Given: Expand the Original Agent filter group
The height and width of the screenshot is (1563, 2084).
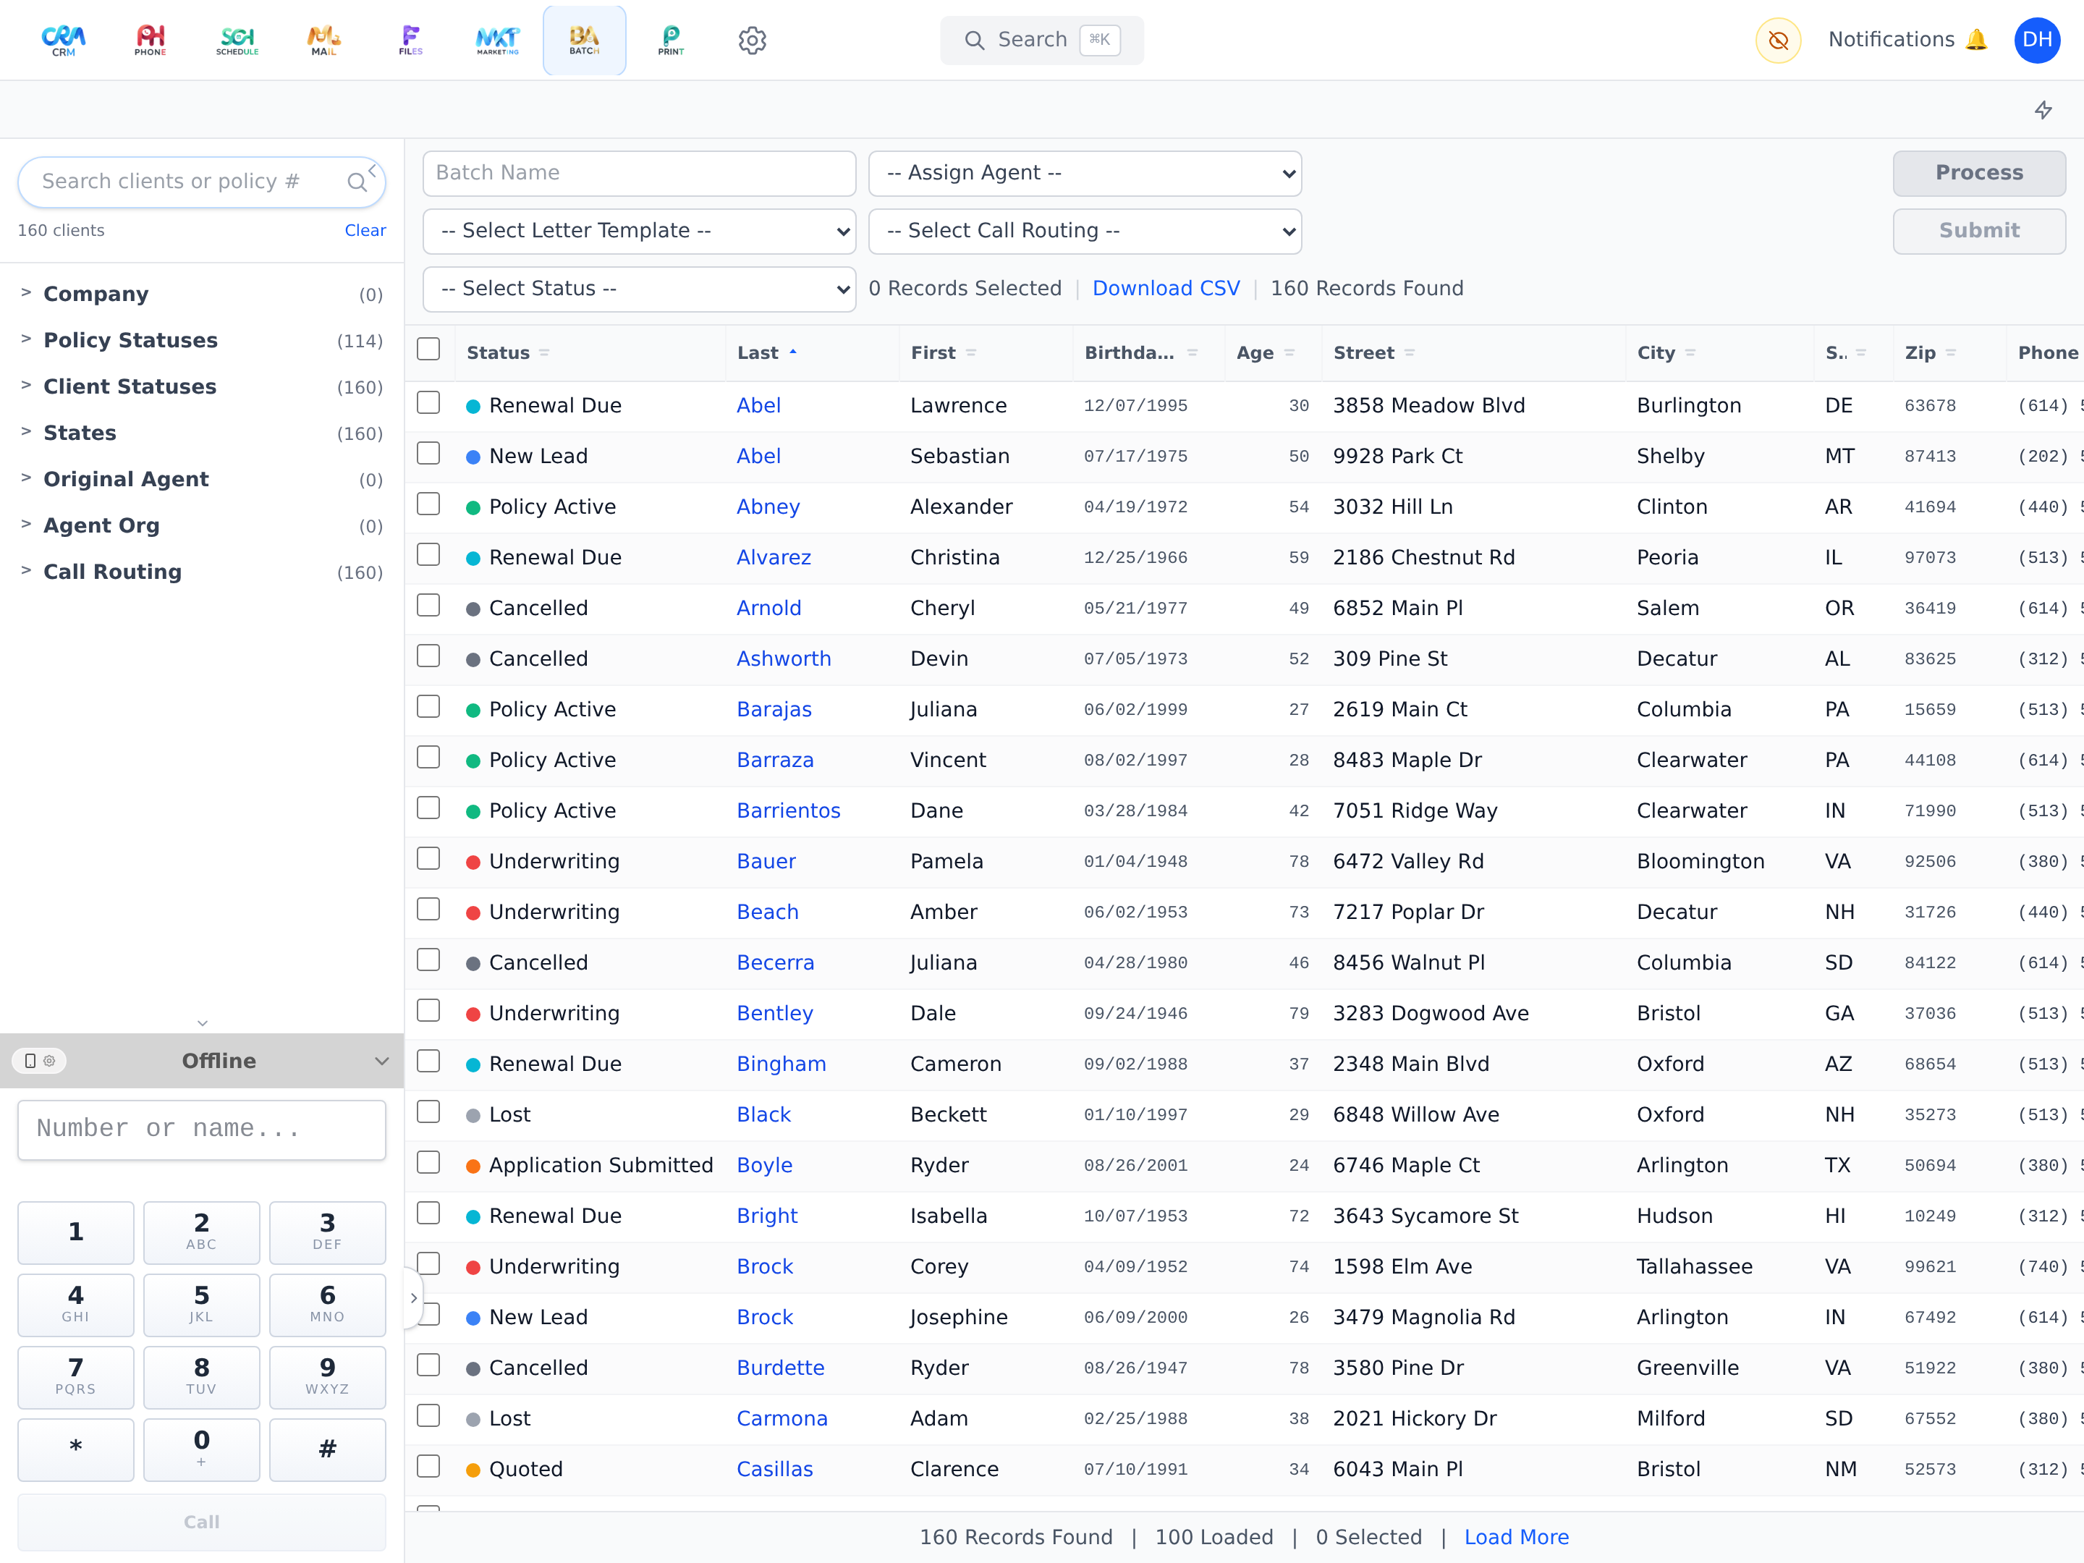Looking at the screenshot, I should [200, 478].
